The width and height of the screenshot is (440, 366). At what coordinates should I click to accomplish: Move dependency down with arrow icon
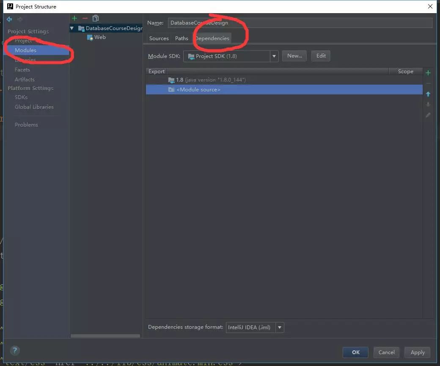click(428, 105)
